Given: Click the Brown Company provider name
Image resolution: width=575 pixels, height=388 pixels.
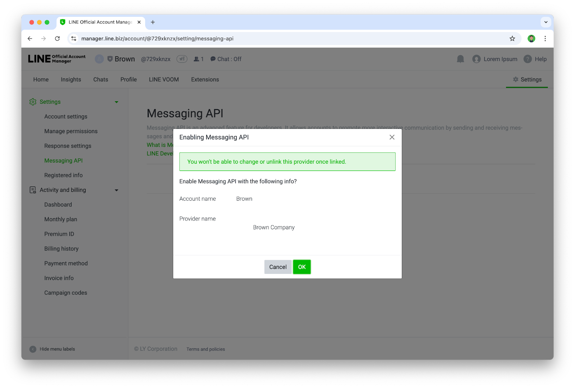Looking at the screenshot, I should pos(274,228).
